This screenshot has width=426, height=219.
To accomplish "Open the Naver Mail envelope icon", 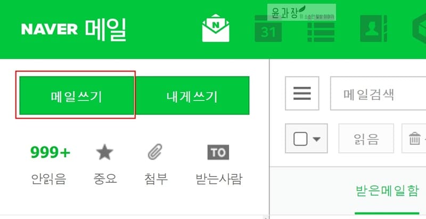I will click(216, 28).
